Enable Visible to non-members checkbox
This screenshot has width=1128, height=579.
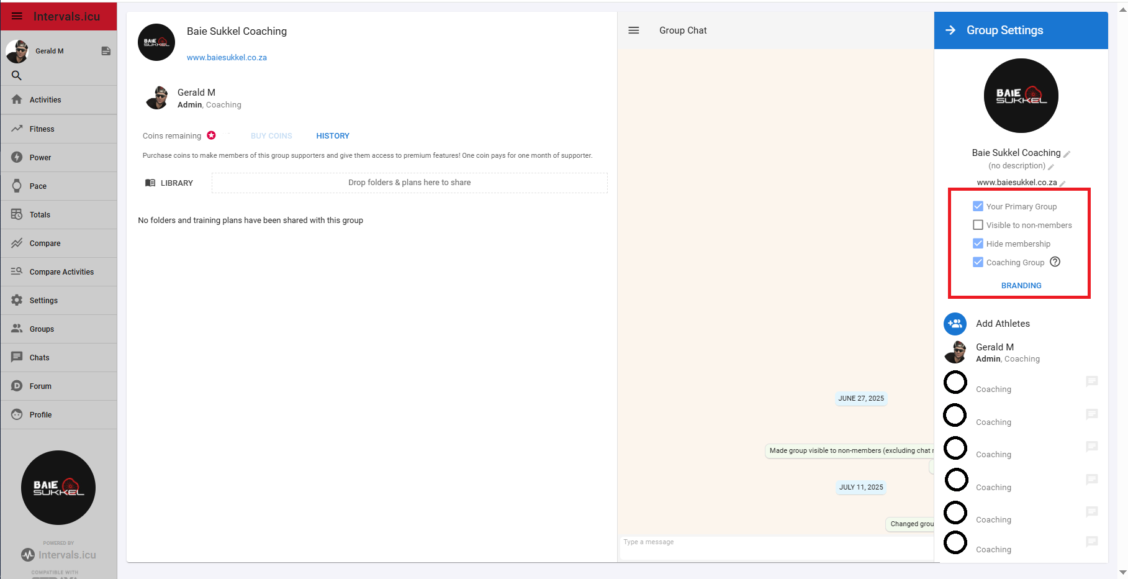[x=978, y=225]
